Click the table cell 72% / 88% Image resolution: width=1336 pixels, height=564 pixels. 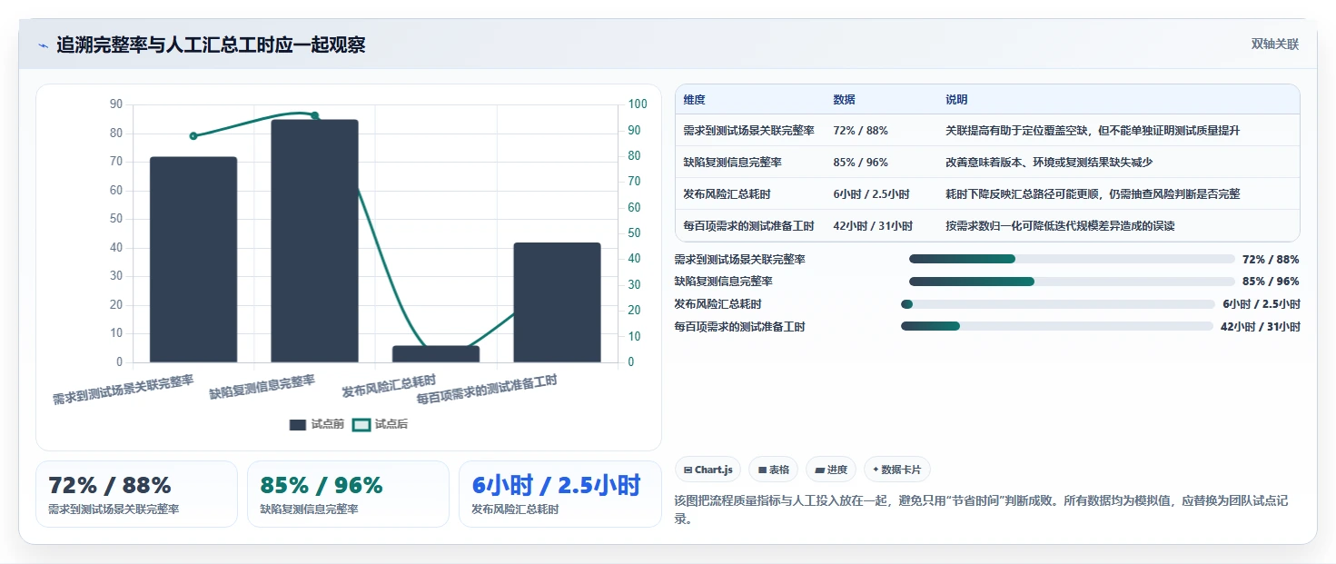point(860,131)
